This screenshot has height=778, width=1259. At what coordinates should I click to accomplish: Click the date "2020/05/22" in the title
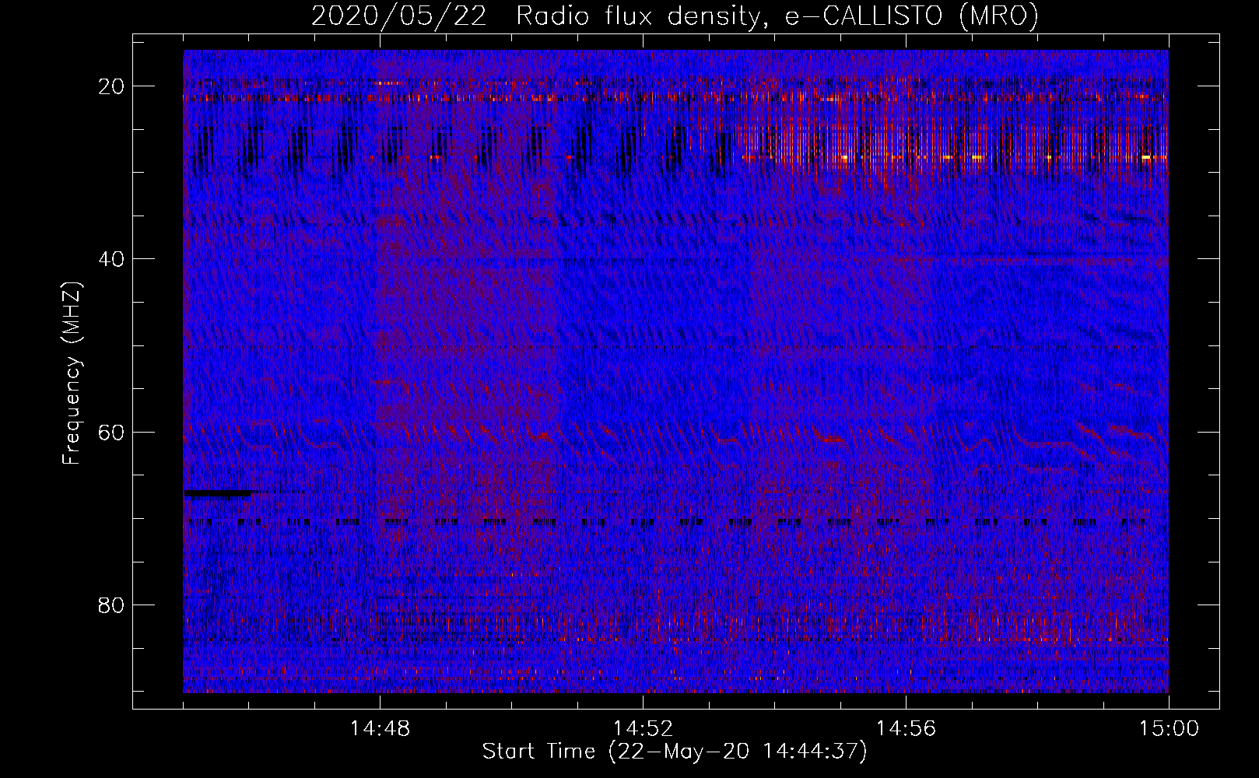pyautogui.click(x=398, y=16)
